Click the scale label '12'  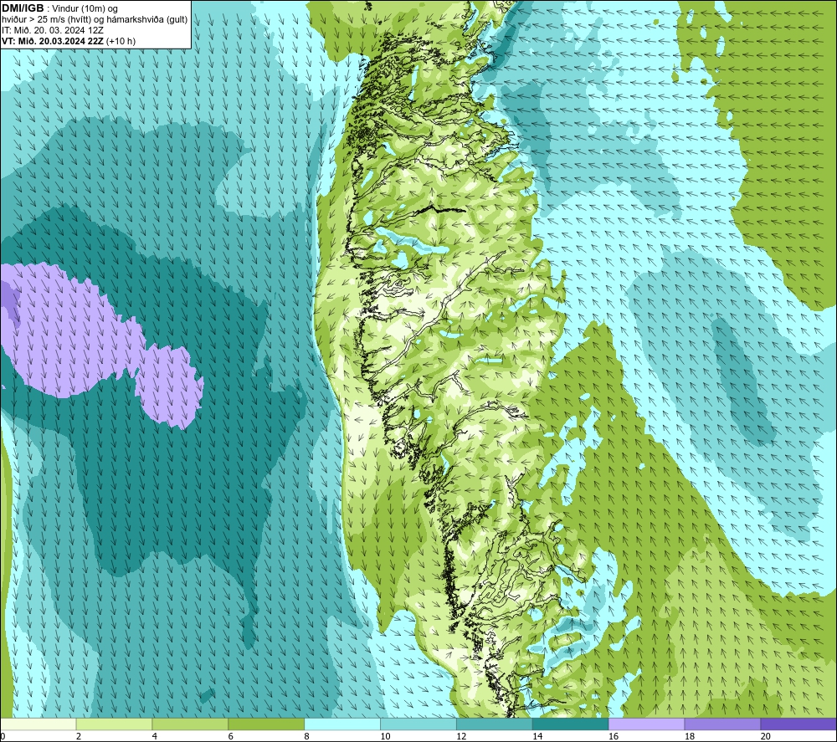(461, 736)
